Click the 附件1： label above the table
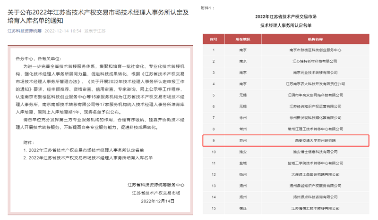Image resolution: width=378 pixels, height=220 pixels. pos(207,8)
